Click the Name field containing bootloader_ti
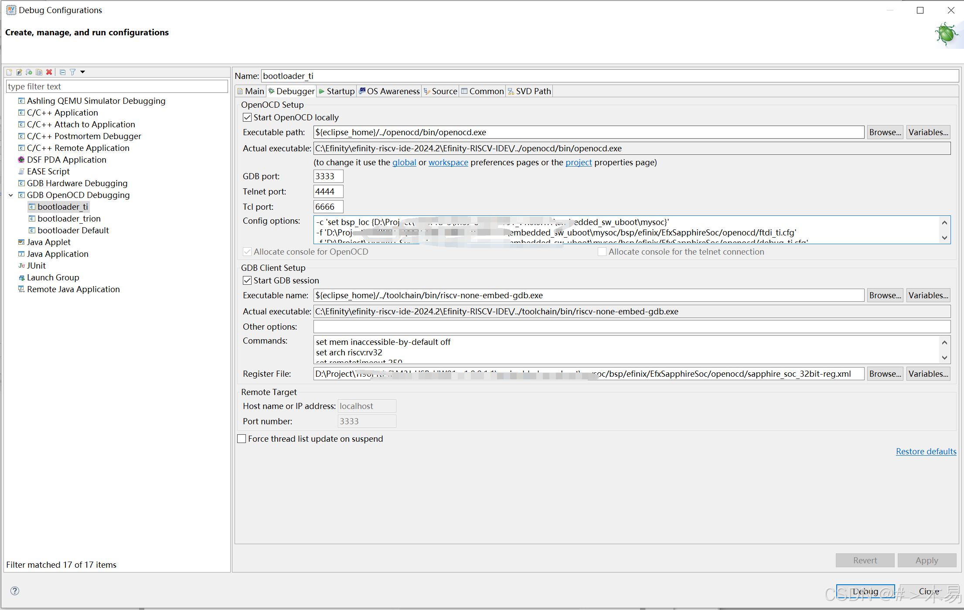 (x=610, y=76)
